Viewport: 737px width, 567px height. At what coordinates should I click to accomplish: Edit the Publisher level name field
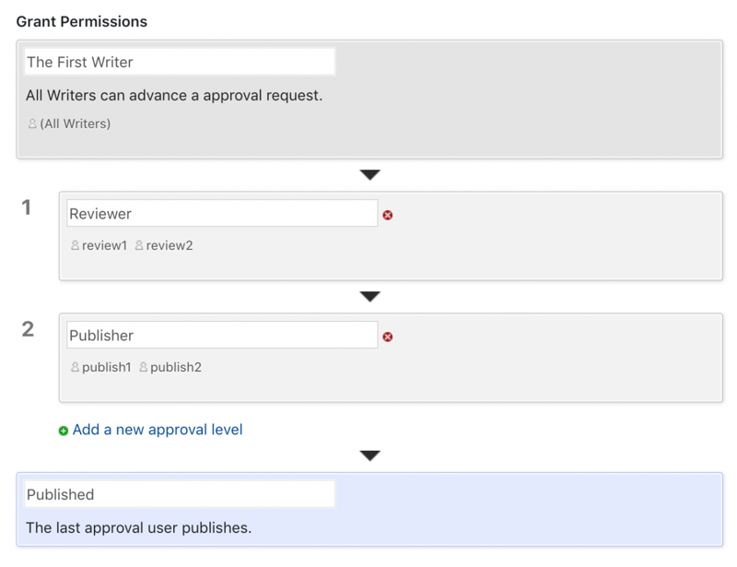click(x=222, y=335)
